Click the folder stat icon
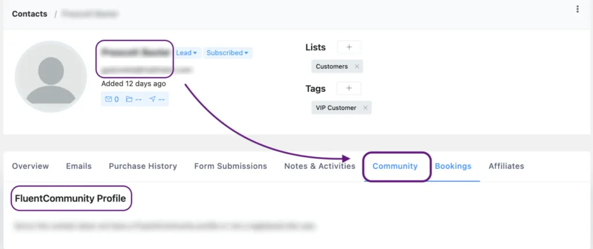 [129, 99]
